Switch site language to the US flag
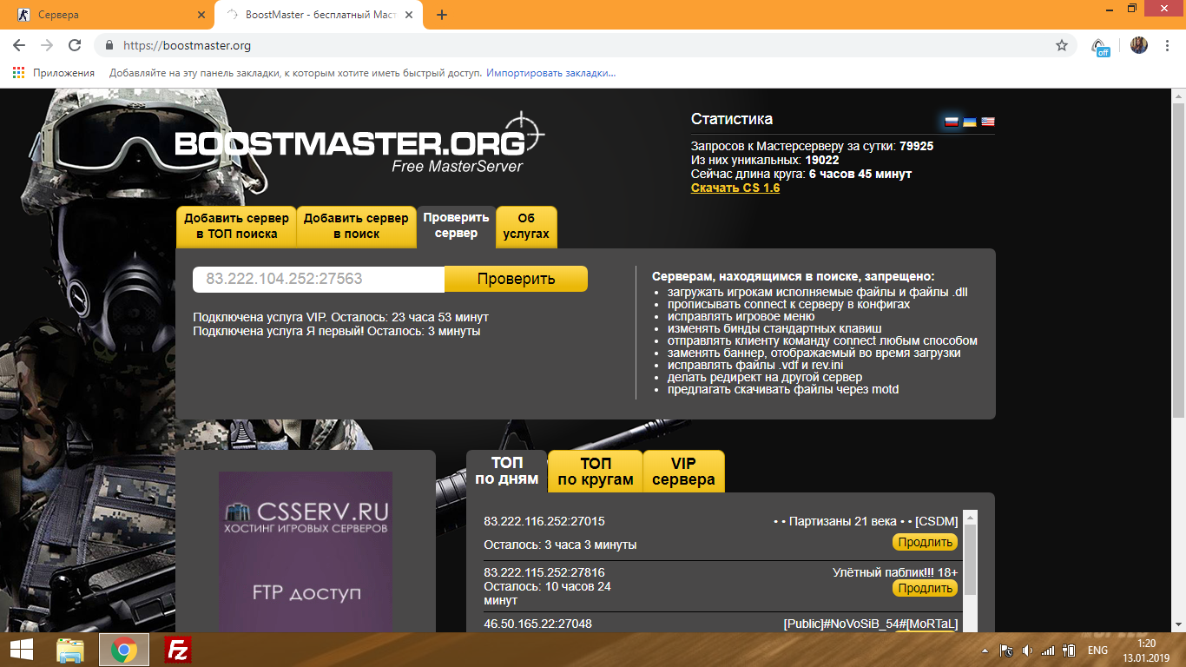1186x667 pixels. [x=988, y=122]
